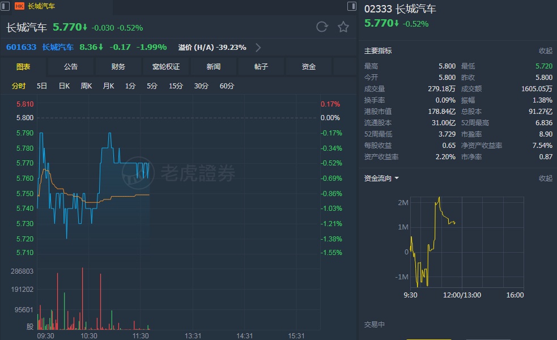Add stock to favorites with star icon

coord(343,27)
